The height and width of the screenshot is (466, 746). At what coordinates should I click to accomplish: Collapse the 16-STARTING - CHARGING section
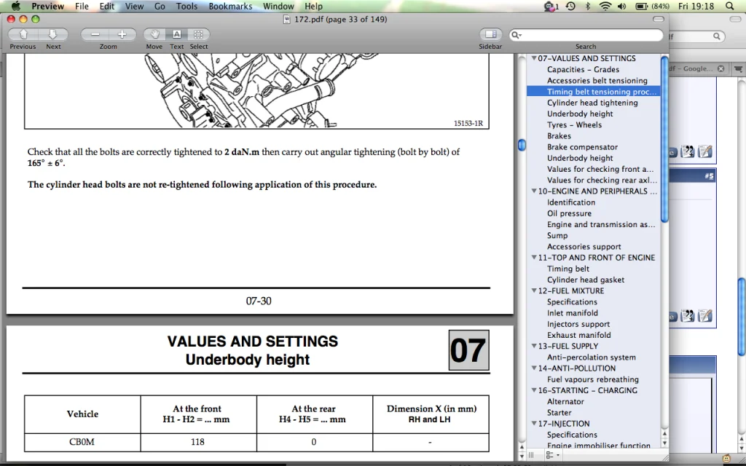pyautogui.click(x=534, y=390)
